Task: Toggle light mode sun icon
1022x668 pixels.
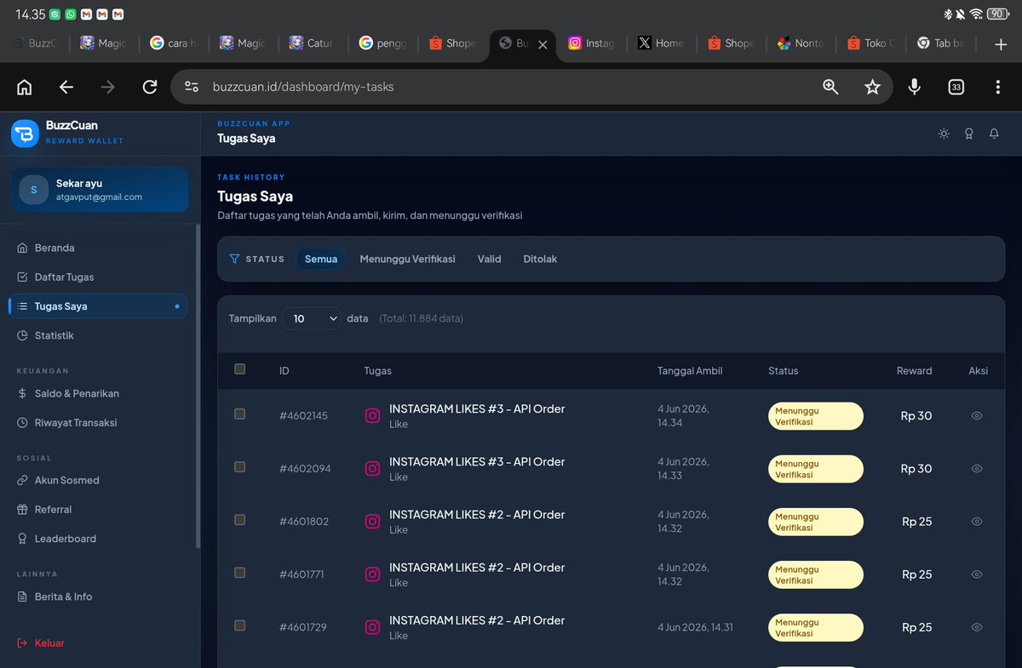Action: tap(944, 134)
